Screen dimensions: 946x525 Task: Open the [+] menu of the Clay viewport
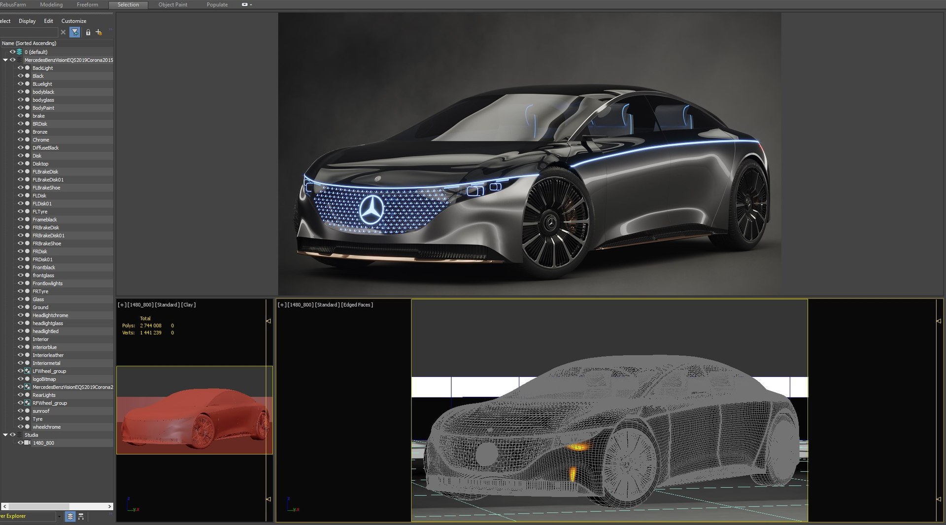(x=122, y=305)
